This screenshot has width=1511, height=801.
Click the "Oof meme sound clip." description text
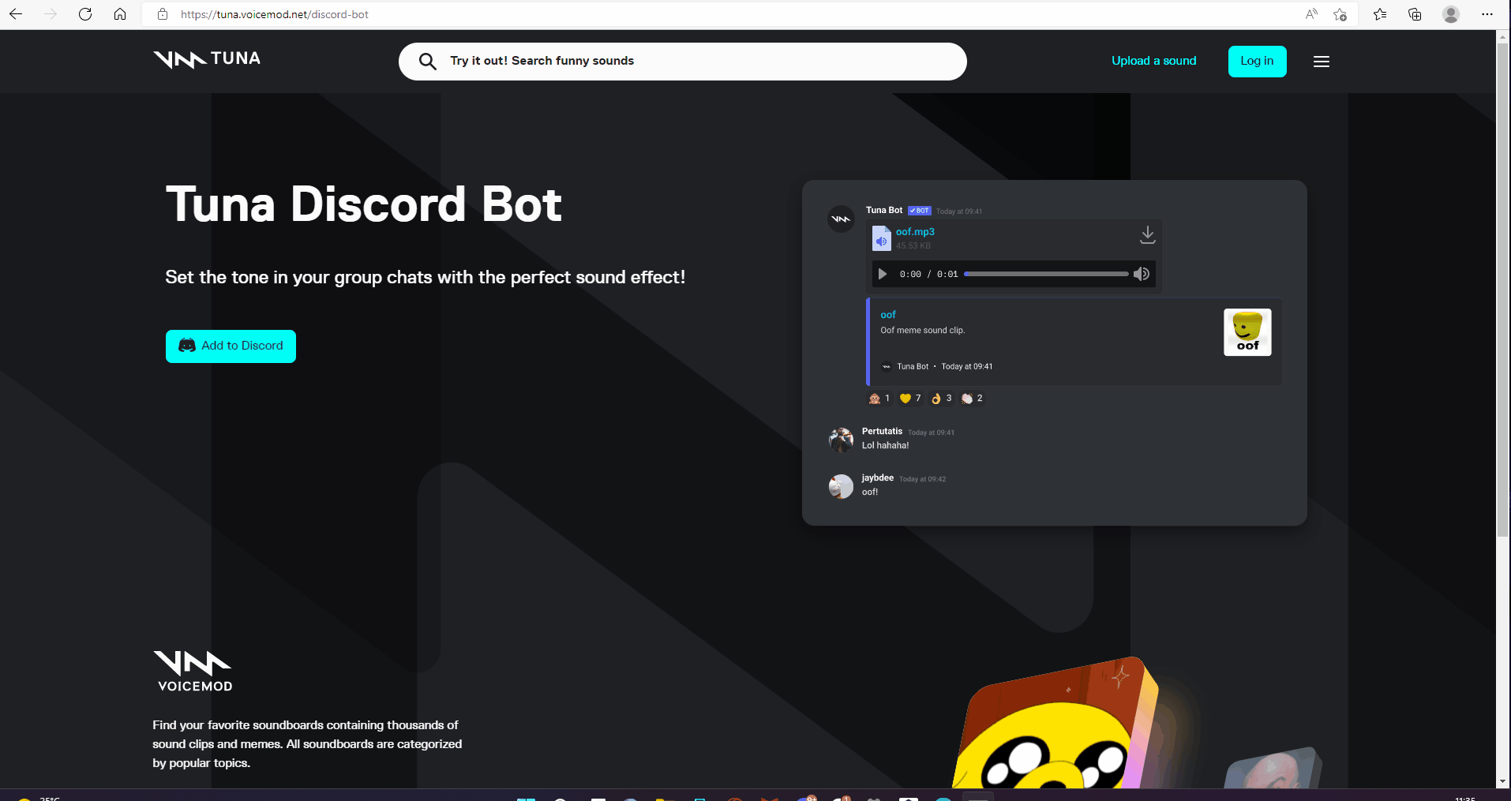pyautogui.click(x=923, y=330)
